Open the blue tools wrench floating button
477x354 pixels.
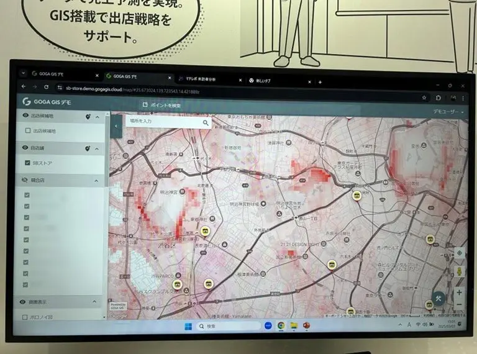[438, 299]
